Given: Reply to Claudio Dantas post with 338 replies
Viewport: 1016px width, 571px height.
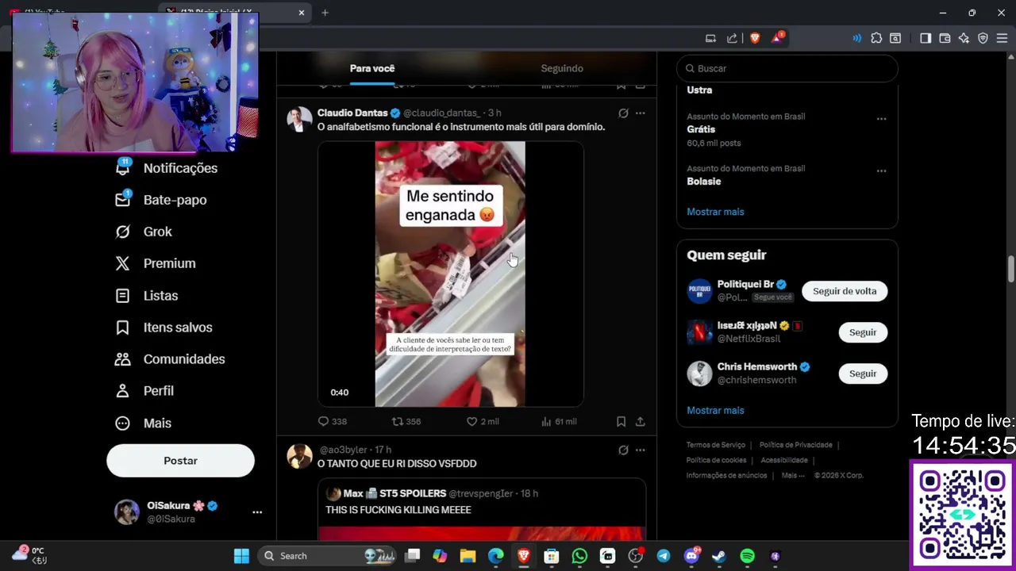Looking at the screenshot, I should (x=333, y=422).
